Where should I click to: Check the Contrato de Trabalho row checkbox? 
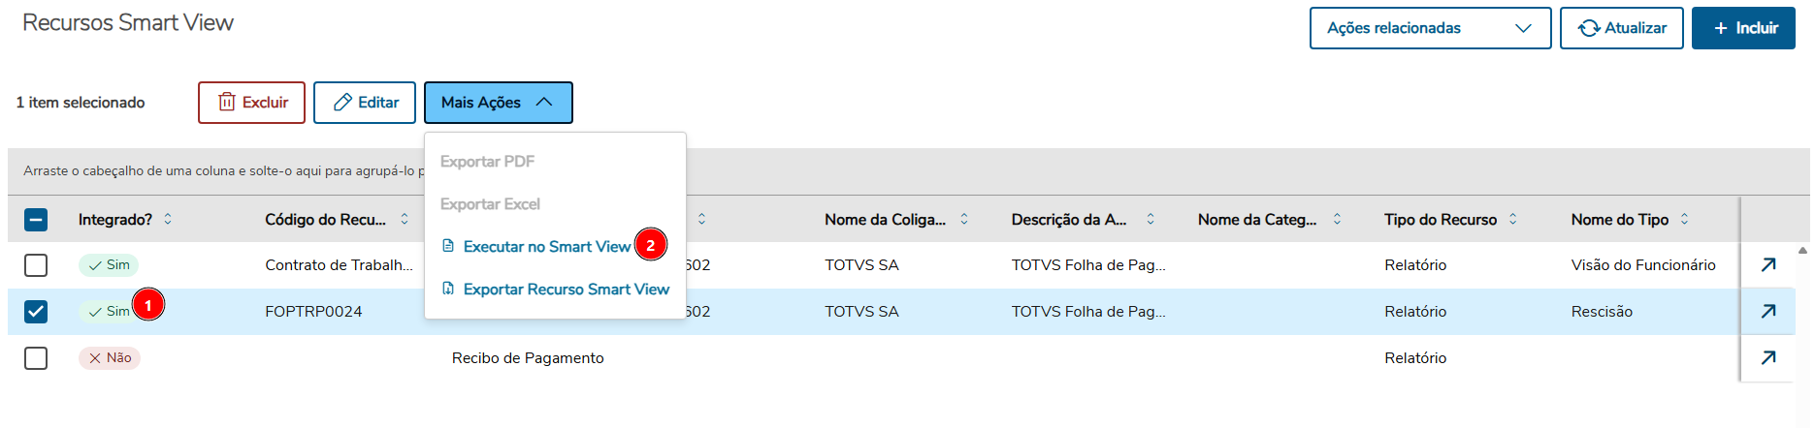pos(36,264)
